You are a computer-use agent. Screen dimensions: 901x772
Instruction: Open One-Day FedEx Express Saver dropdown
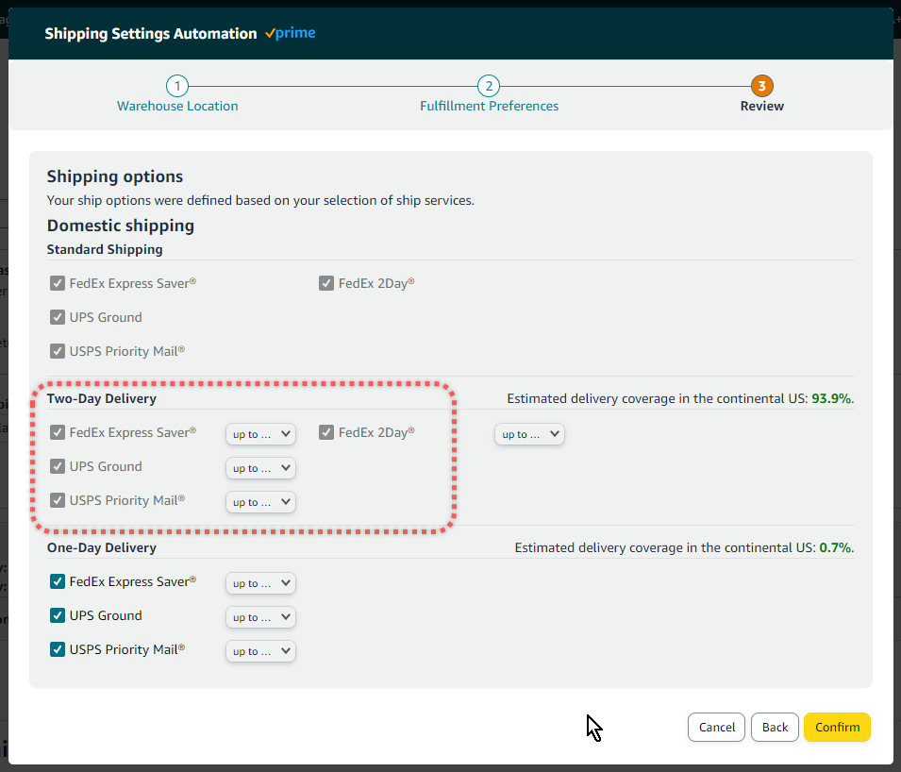tap(261, 583)
